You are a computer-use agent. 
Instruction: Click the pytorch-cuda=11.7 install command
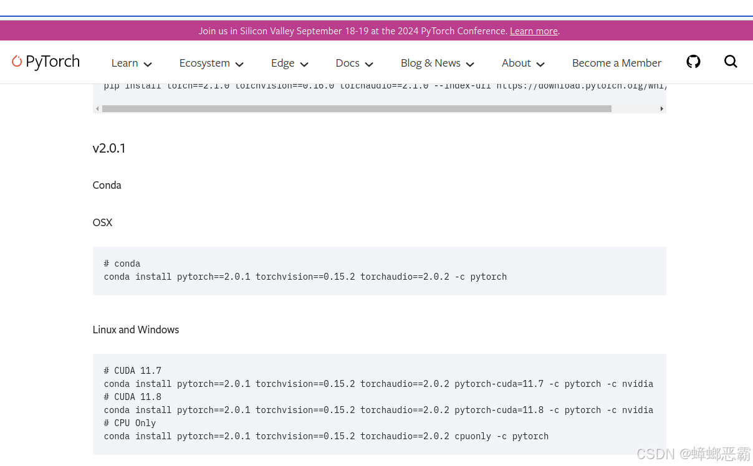[x=378, y=384]
